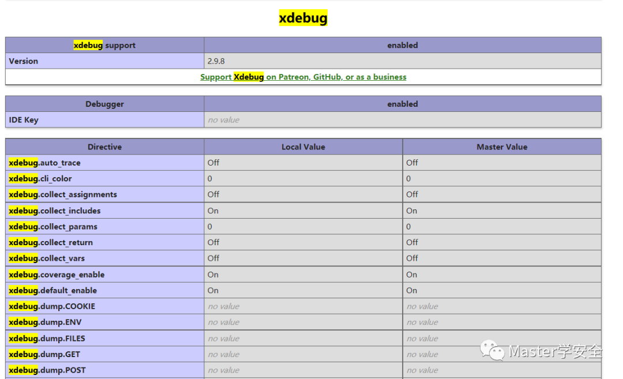Select the xdebug.collect_assignments directive name
This screenshot has height=379, width=623.
(63, 194)
